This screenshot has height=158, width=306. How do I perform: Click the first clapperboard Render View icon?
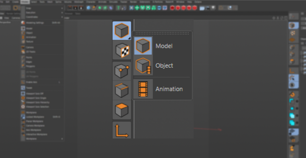click(x=70, y=8)
